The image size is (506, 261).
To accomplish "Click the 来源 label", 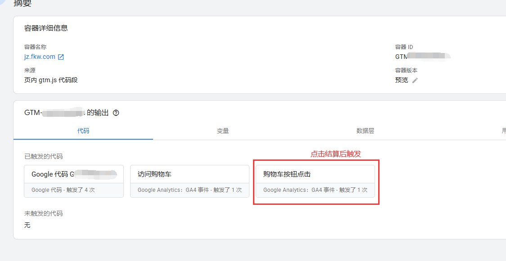I will click(30, 71).
